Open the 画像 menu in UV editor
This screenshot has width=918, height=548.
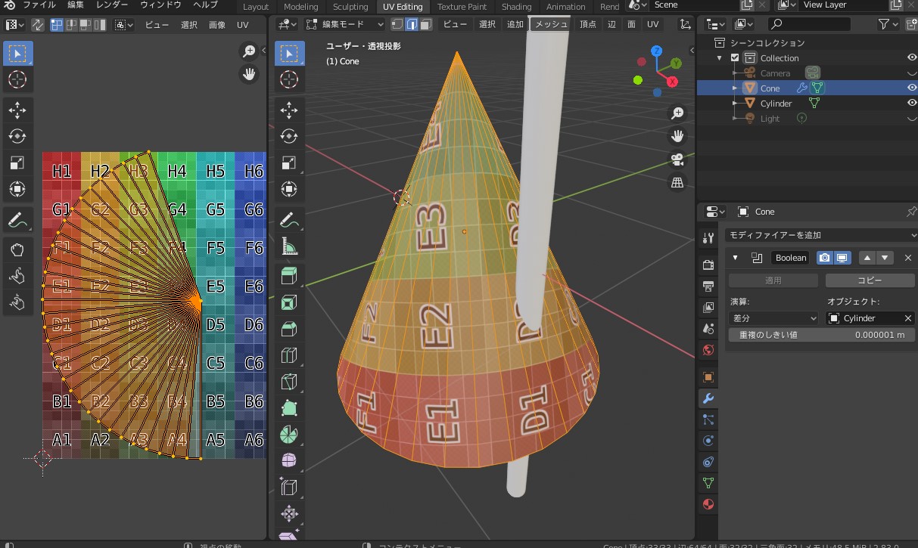click(217, 24)
